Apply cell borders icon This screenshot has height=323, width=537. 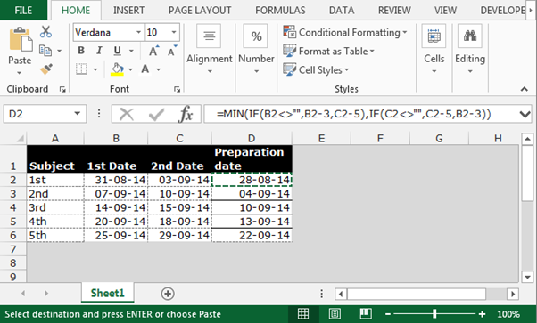[81, 69]
